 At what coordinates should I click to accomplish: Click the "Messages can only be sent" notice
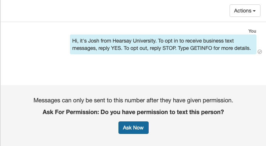(133, 100)
